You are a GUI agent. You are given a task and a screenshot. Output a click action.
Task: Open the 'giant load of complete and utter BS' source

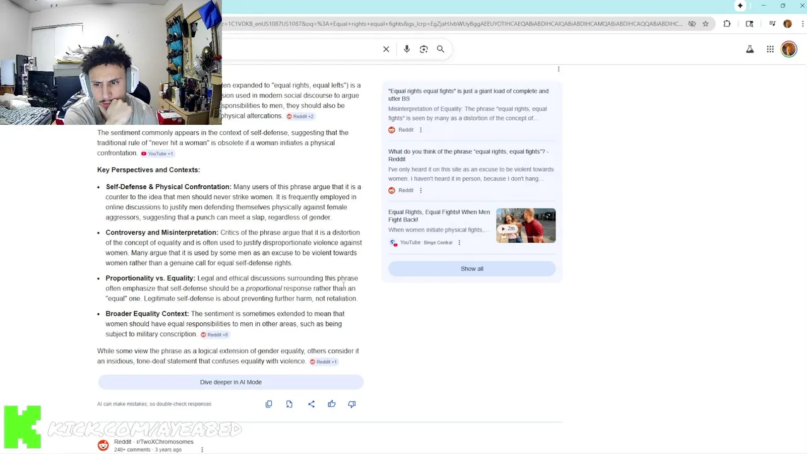tap(468, 95)
